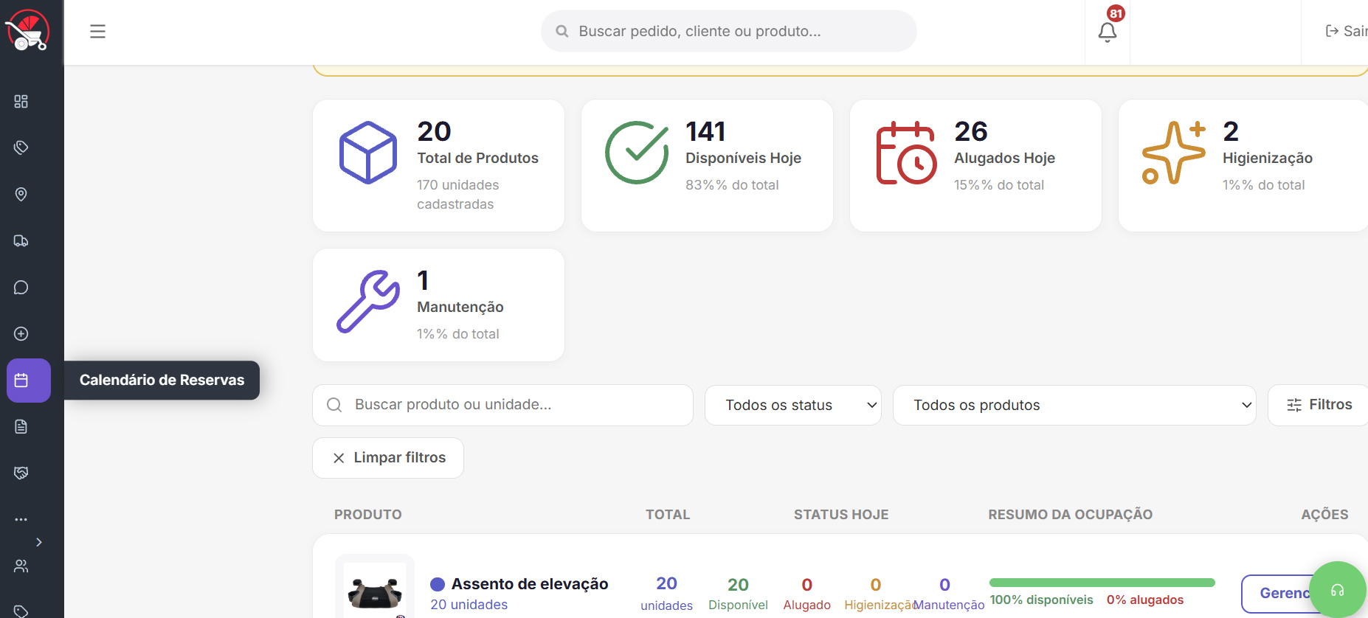Viewport: 1368px width, 618px height.
Task: Click the Alugados Hoje card
Action: click(975, 165)
